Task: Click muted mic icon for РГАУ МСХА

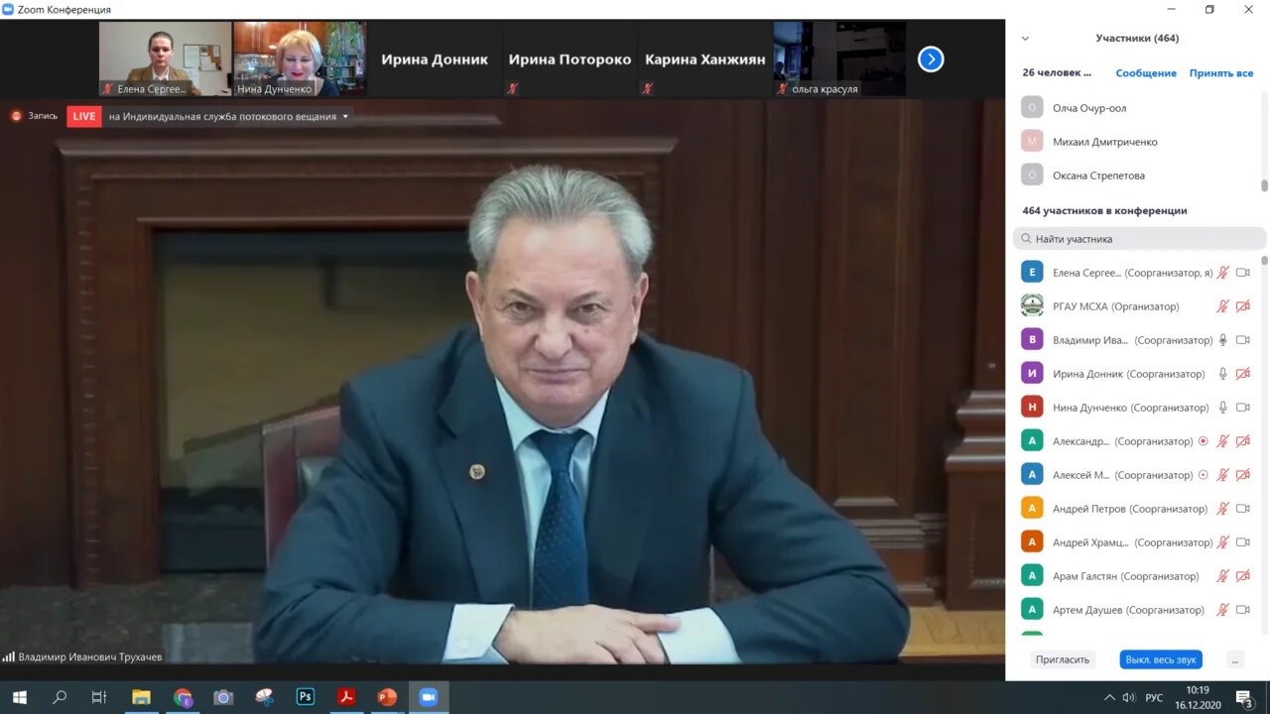Action: coord(1222,306)
